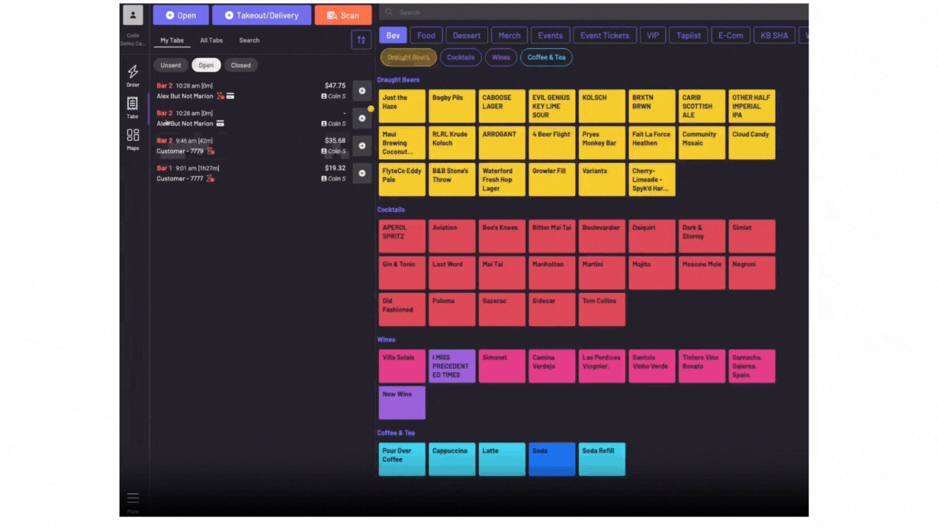Open the Maps grid icon
This screenshot has height=528, width=938.
pos(133,136)
